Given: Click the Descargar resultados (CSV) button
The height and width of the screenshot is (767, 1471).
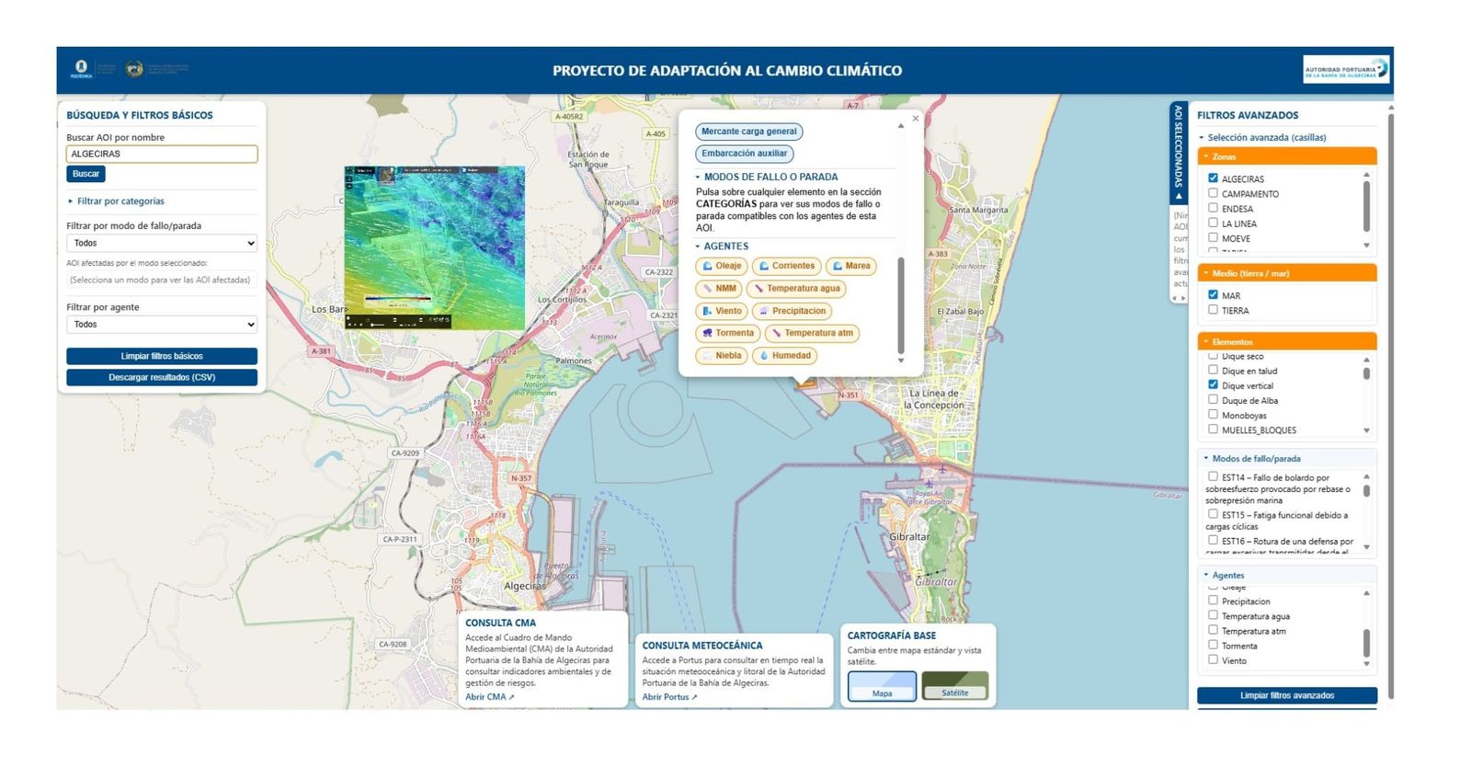Looking at the screenshot, I should 162,378.
